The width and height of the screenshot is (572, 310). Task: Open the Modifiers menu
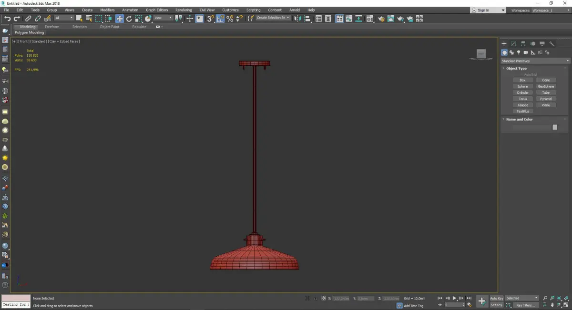(107, 10)
